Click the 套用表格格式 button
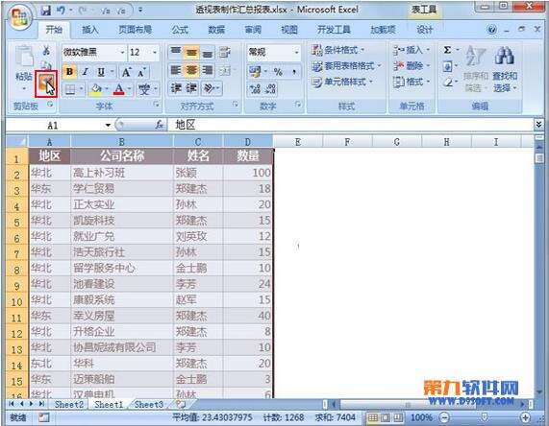This screenshot has height=426, width=549. point(346,65)
